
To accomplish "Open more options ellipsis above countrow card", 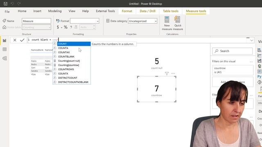I will pos(173,73).
